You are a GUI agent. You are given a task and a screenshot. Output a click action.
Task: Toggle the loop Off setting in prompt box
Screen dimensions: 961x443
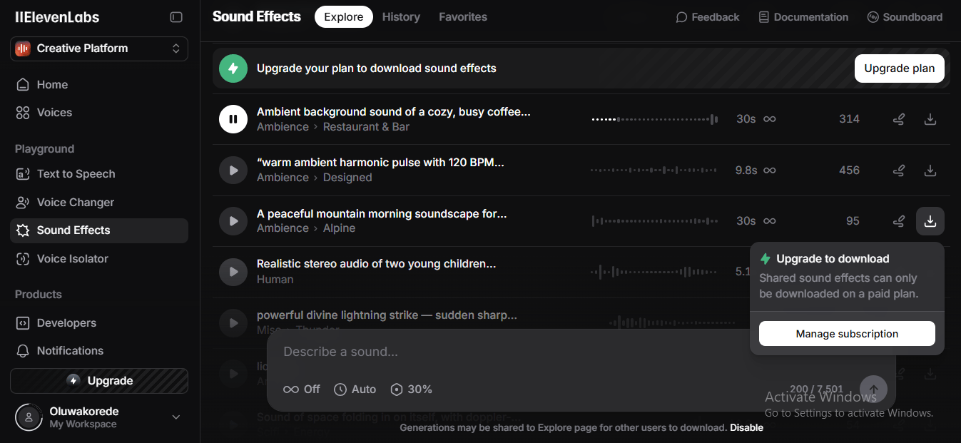(x=302, y=389)
